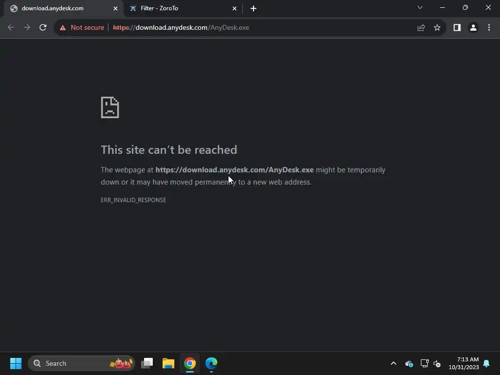Click the Halloween pumpkin search highlight
The image size is (500, 375).
pos(121,363)
